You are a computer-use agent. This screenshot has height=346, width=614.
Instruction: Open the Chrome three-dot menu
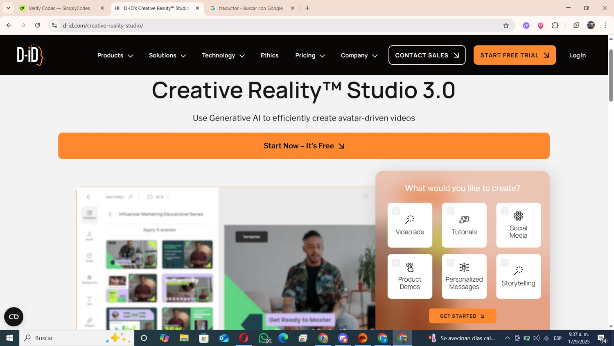click(x=605, y=25)
